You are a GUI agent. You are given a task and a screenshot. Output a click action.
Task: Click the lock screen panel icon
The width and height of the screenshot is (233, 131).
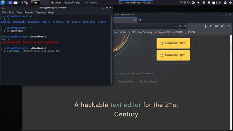(x=225, y=3)
